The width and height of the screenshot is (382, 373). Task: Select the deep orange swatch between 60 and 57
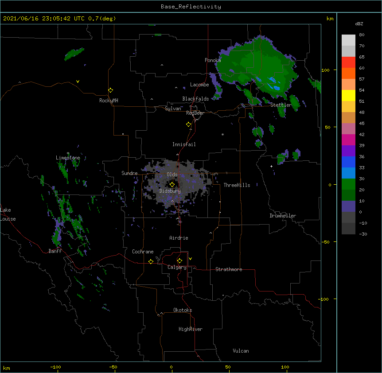tap(348, 73)
